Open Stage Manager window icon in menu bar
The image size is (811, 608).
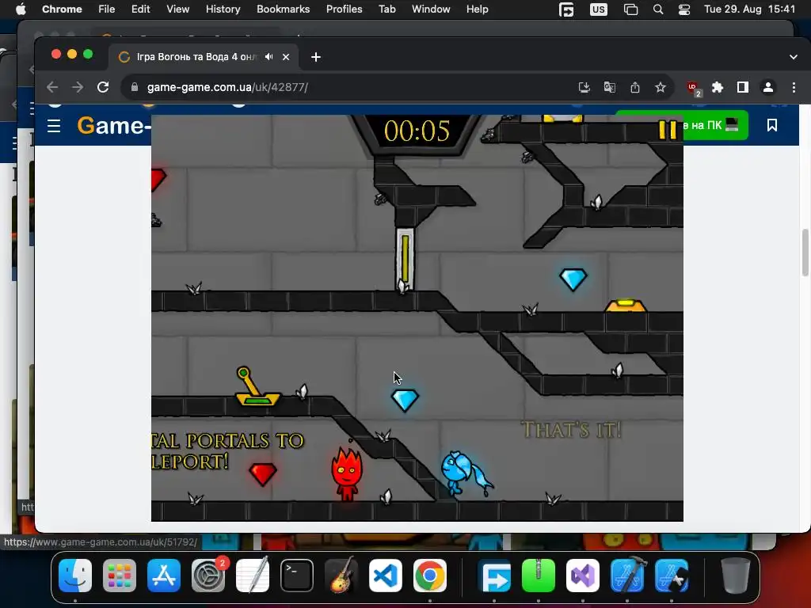coord(630,9)
